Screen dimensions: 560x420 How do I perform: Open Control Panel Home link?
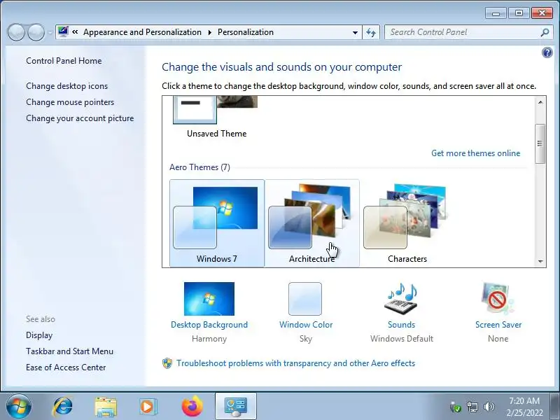64,61
